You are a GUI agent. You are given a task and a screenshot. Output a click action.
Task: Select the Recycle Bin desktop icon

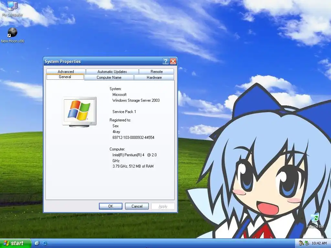[x=315, y=221]
